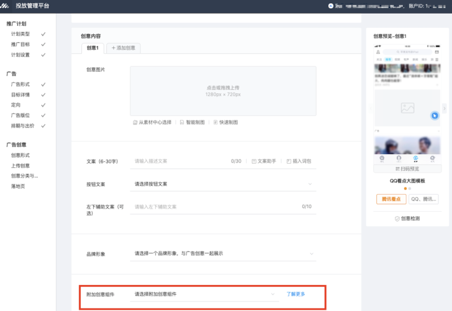Open 智能制图 smart image tool
Screen dimensions: 452x311
(x=192, y=122)
